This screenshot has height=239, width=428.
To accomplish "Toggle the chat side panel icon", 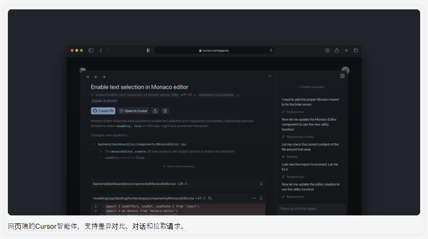I will tap(342, 76).
